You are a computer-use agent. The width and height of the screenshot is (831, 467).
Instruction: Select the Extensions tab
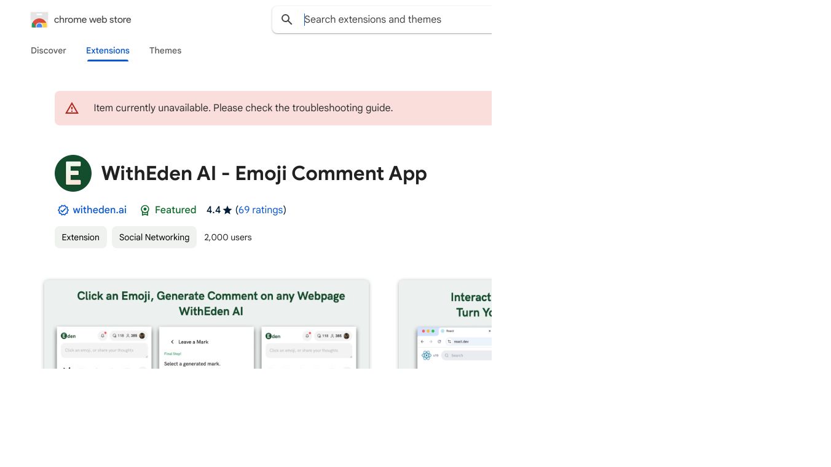108,50
